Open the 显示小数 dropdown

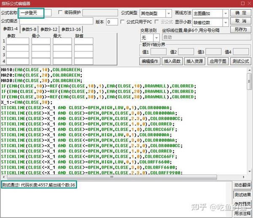226,22
